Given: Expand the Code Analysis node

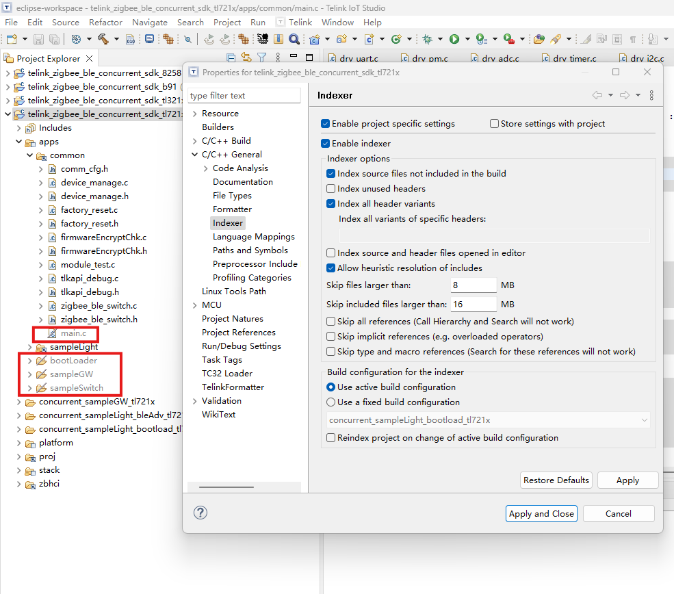Looking at the screenshot, I should pos(205,168).
